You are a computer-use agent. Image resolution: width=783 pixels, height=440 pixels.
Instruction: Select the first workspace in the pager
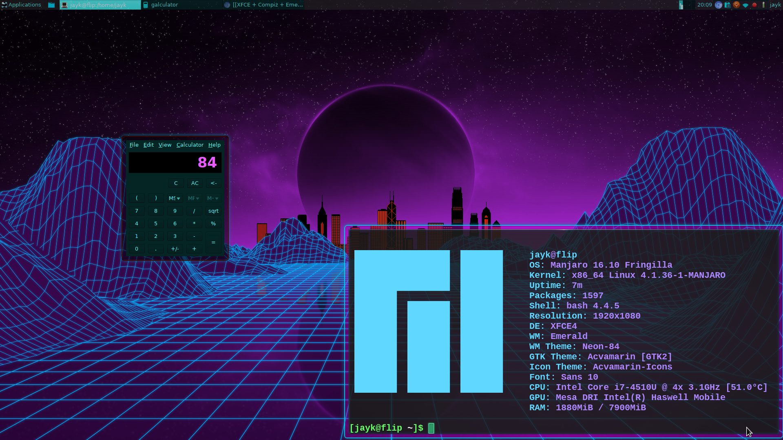(x=681, y=5)
